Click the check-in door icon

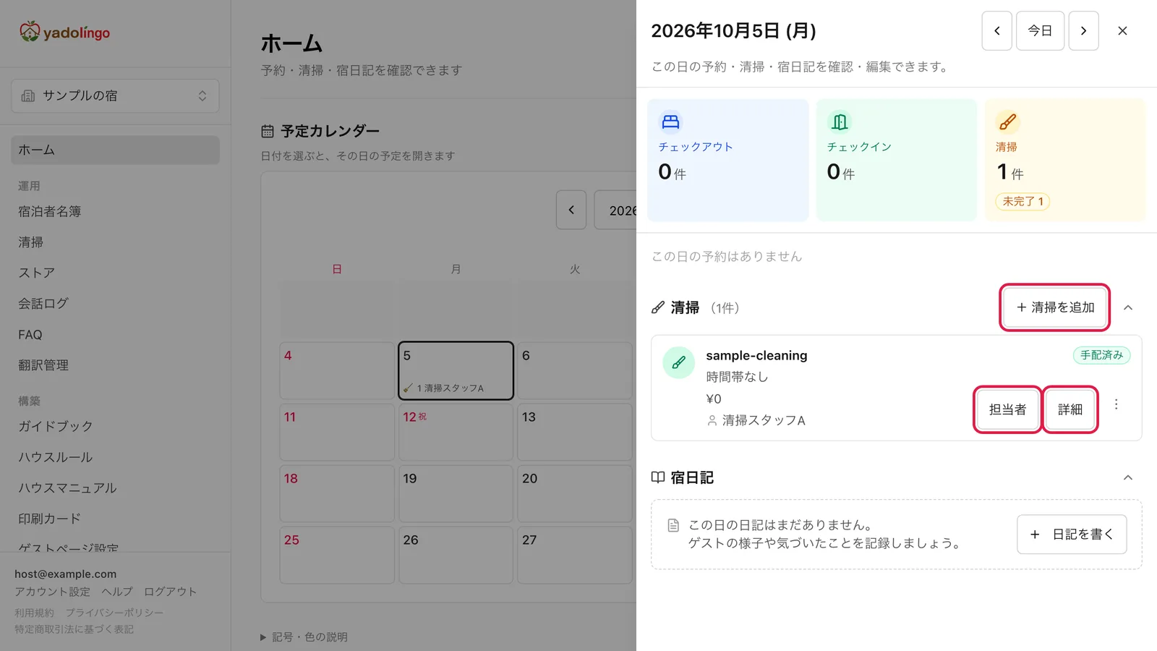point(839,122)
